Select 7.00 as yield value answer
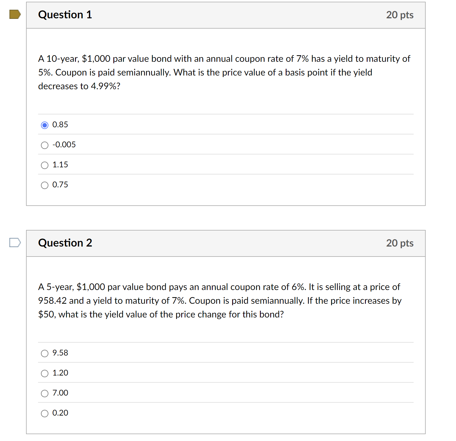This screenshot has height=441, width=456. tap(45, 394)
